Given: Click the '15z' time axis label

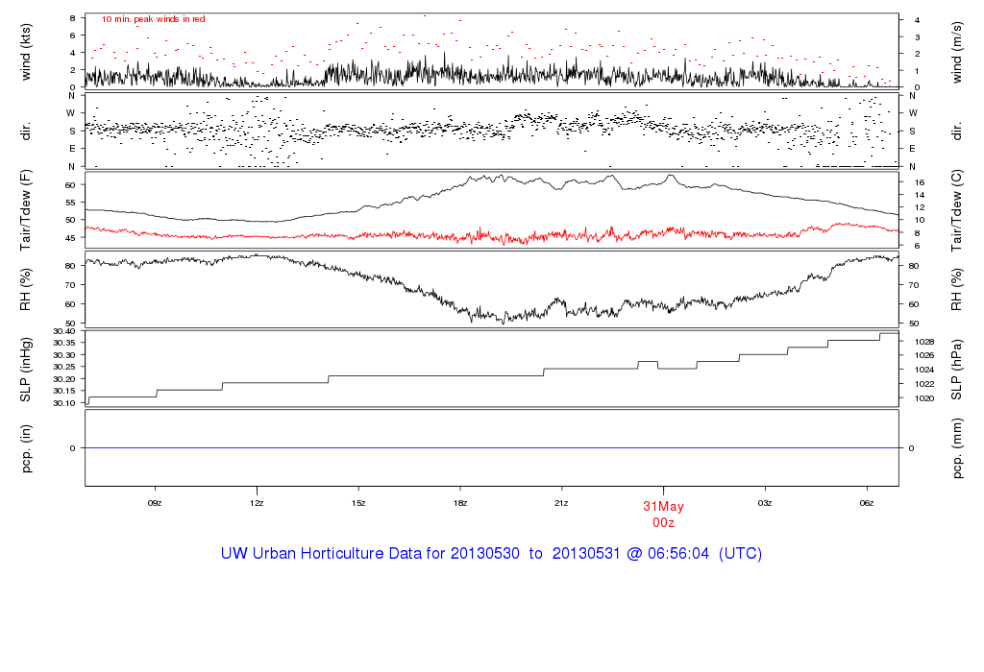Looking at the screenshot, I should coord(358,503).
